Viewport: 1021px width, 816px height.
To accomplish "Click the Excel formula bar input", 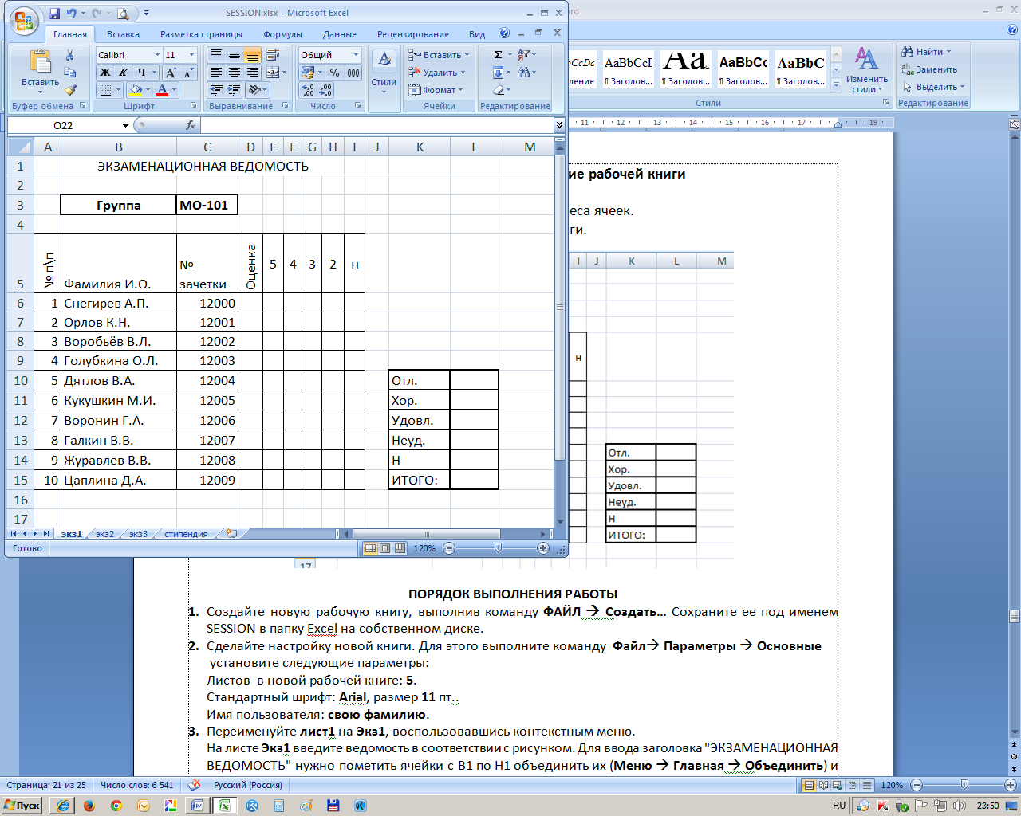I will point(376,125).
